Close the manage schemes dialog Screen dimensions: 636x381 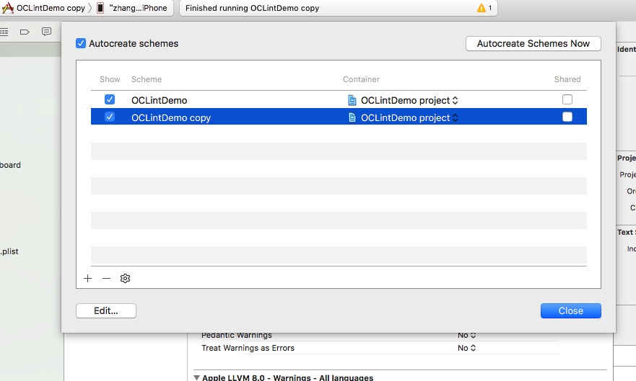[x=571, y=310]
